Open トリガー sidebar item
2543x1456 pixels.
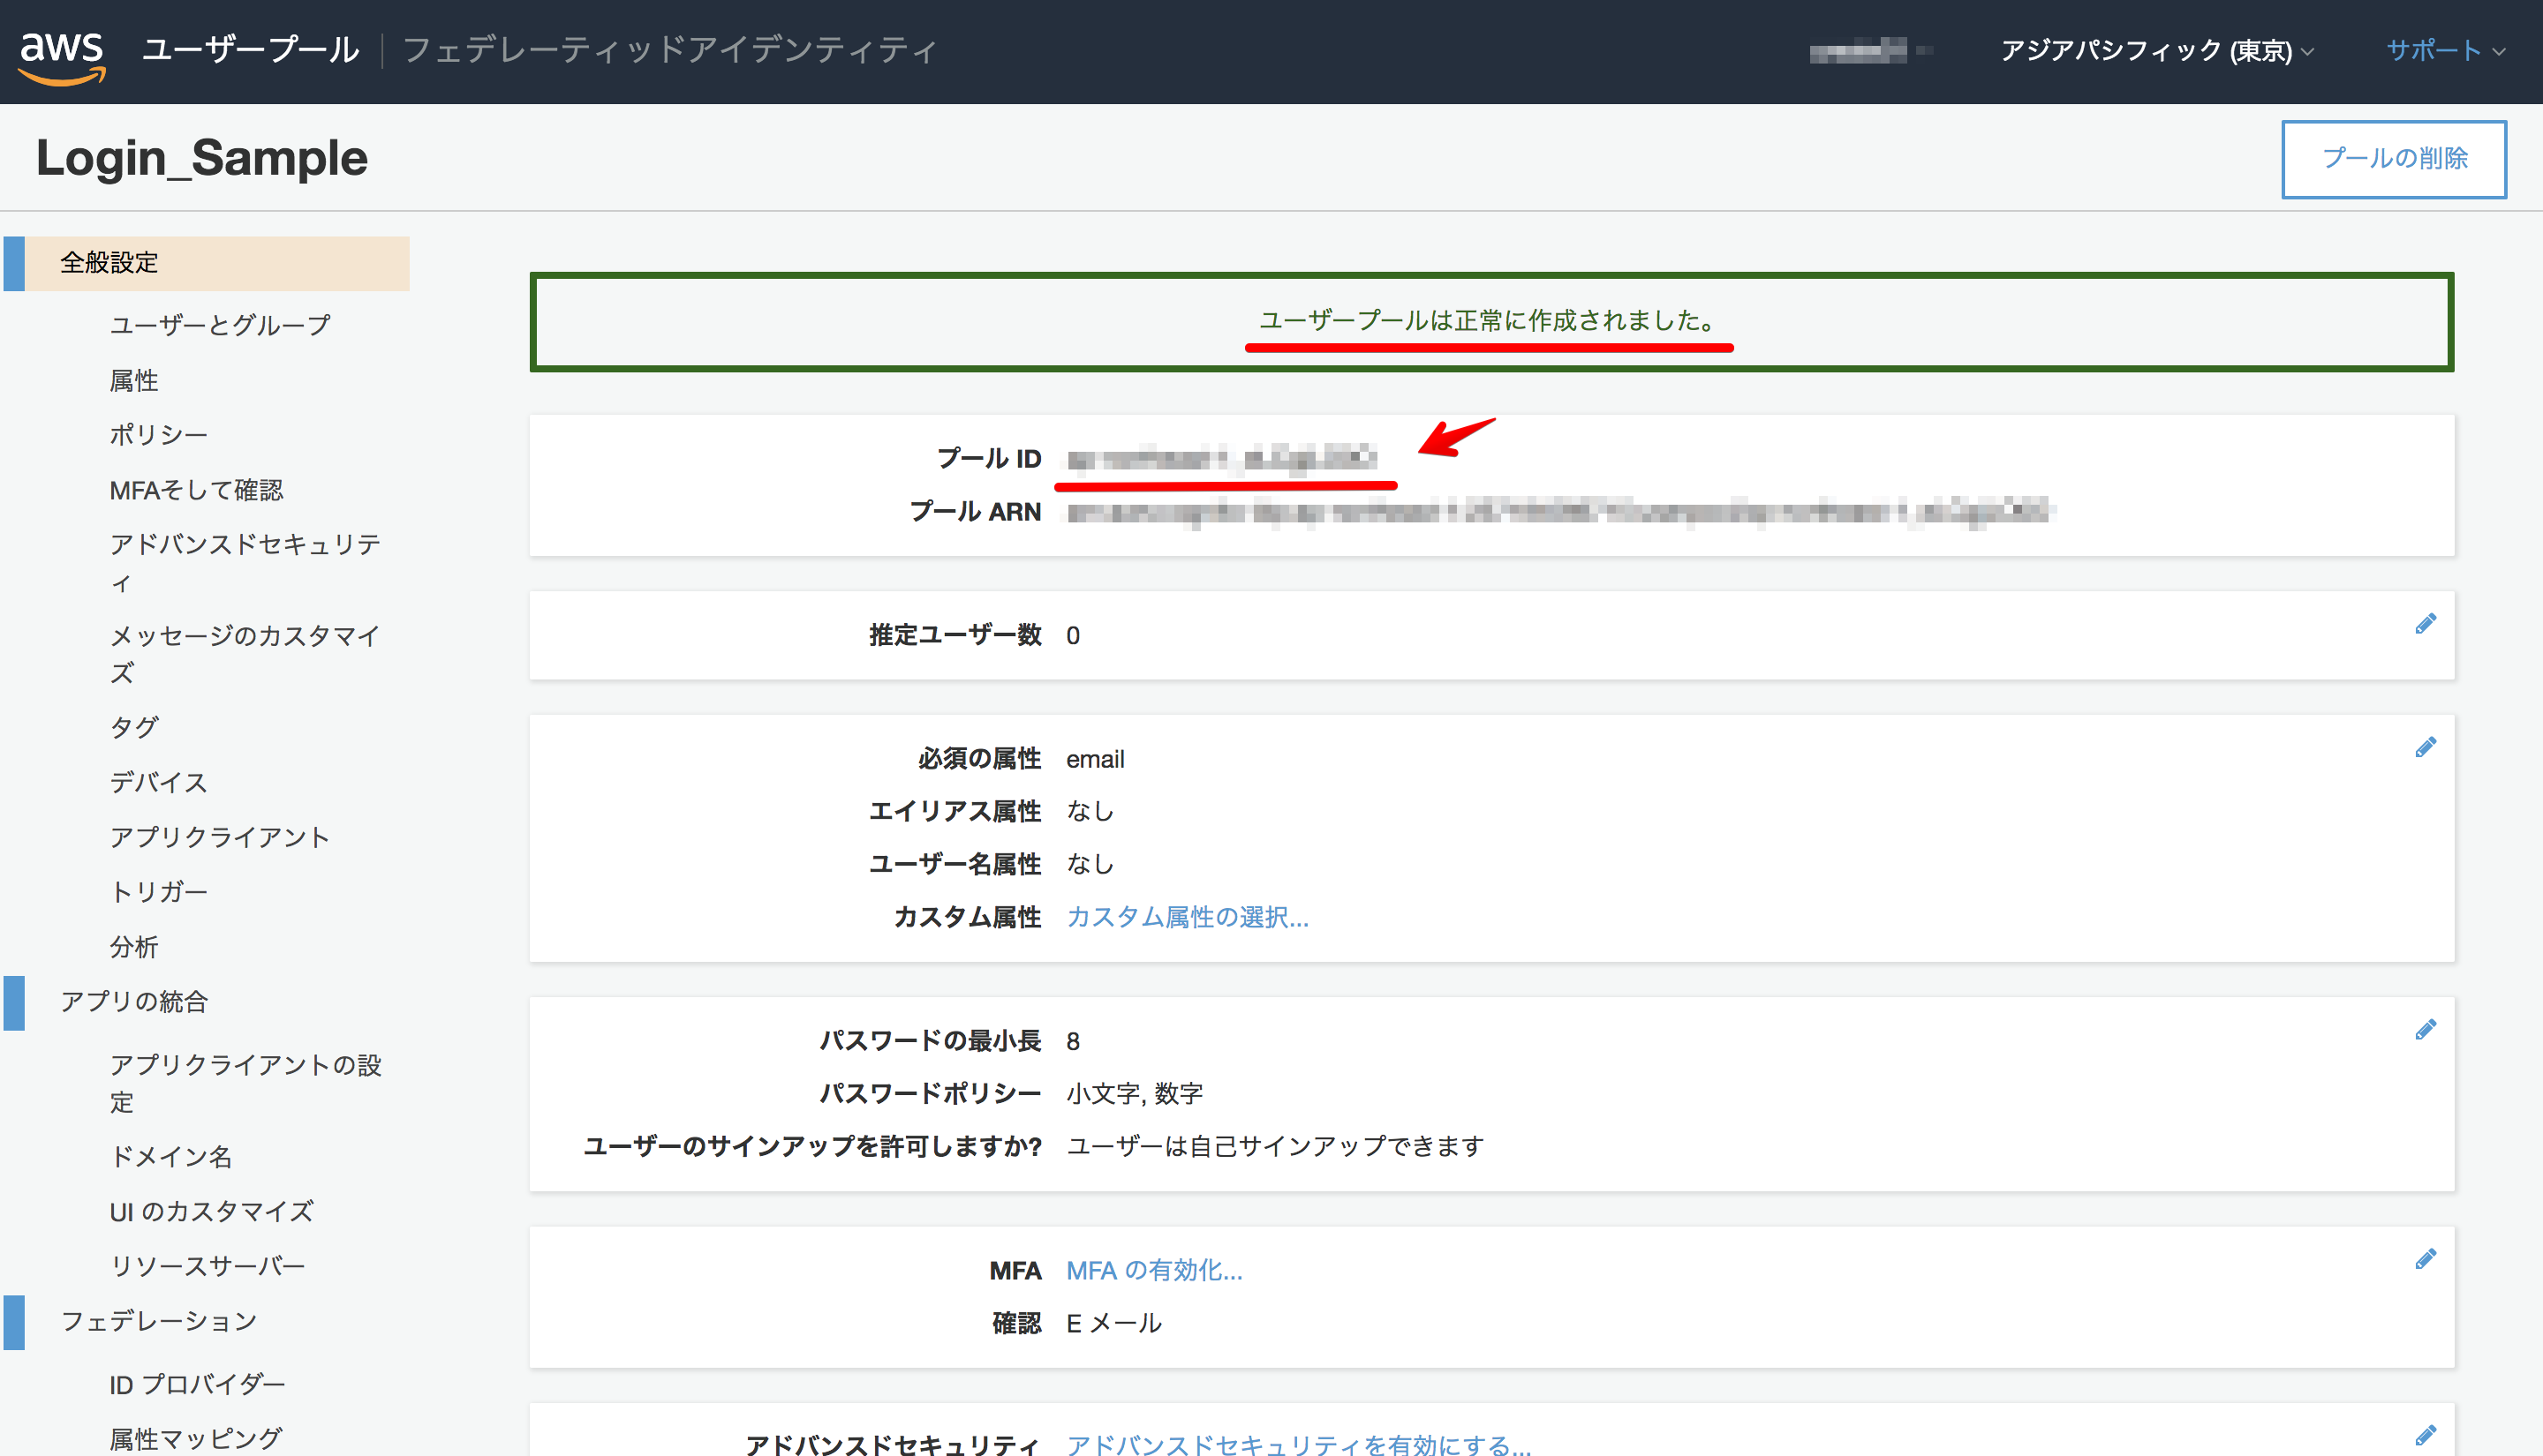coord(158,891)
